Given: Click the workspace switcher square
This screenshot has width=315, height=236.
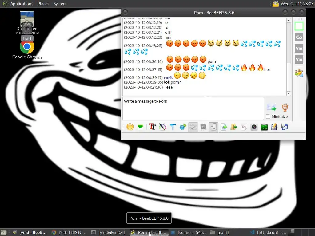Looking at the screenshot, I should 293,231.
